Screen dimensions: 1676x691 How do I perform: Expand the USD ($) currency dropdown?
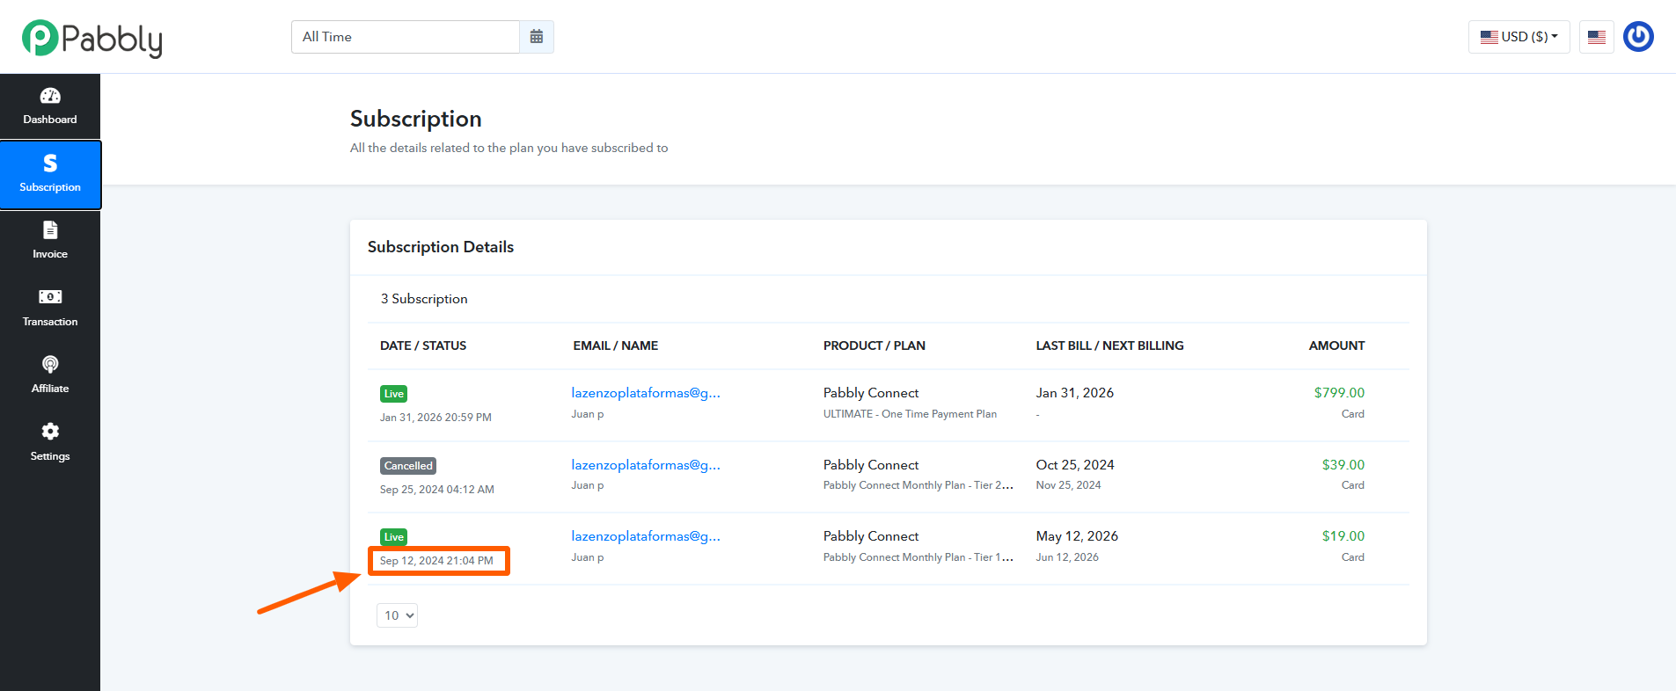[x=1519, y=37]
